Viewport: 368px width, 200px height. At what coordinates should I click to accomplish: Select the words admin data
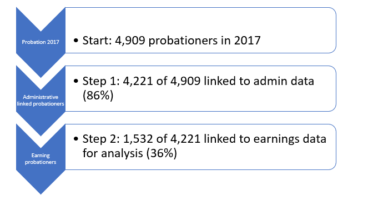coord(284,81)
